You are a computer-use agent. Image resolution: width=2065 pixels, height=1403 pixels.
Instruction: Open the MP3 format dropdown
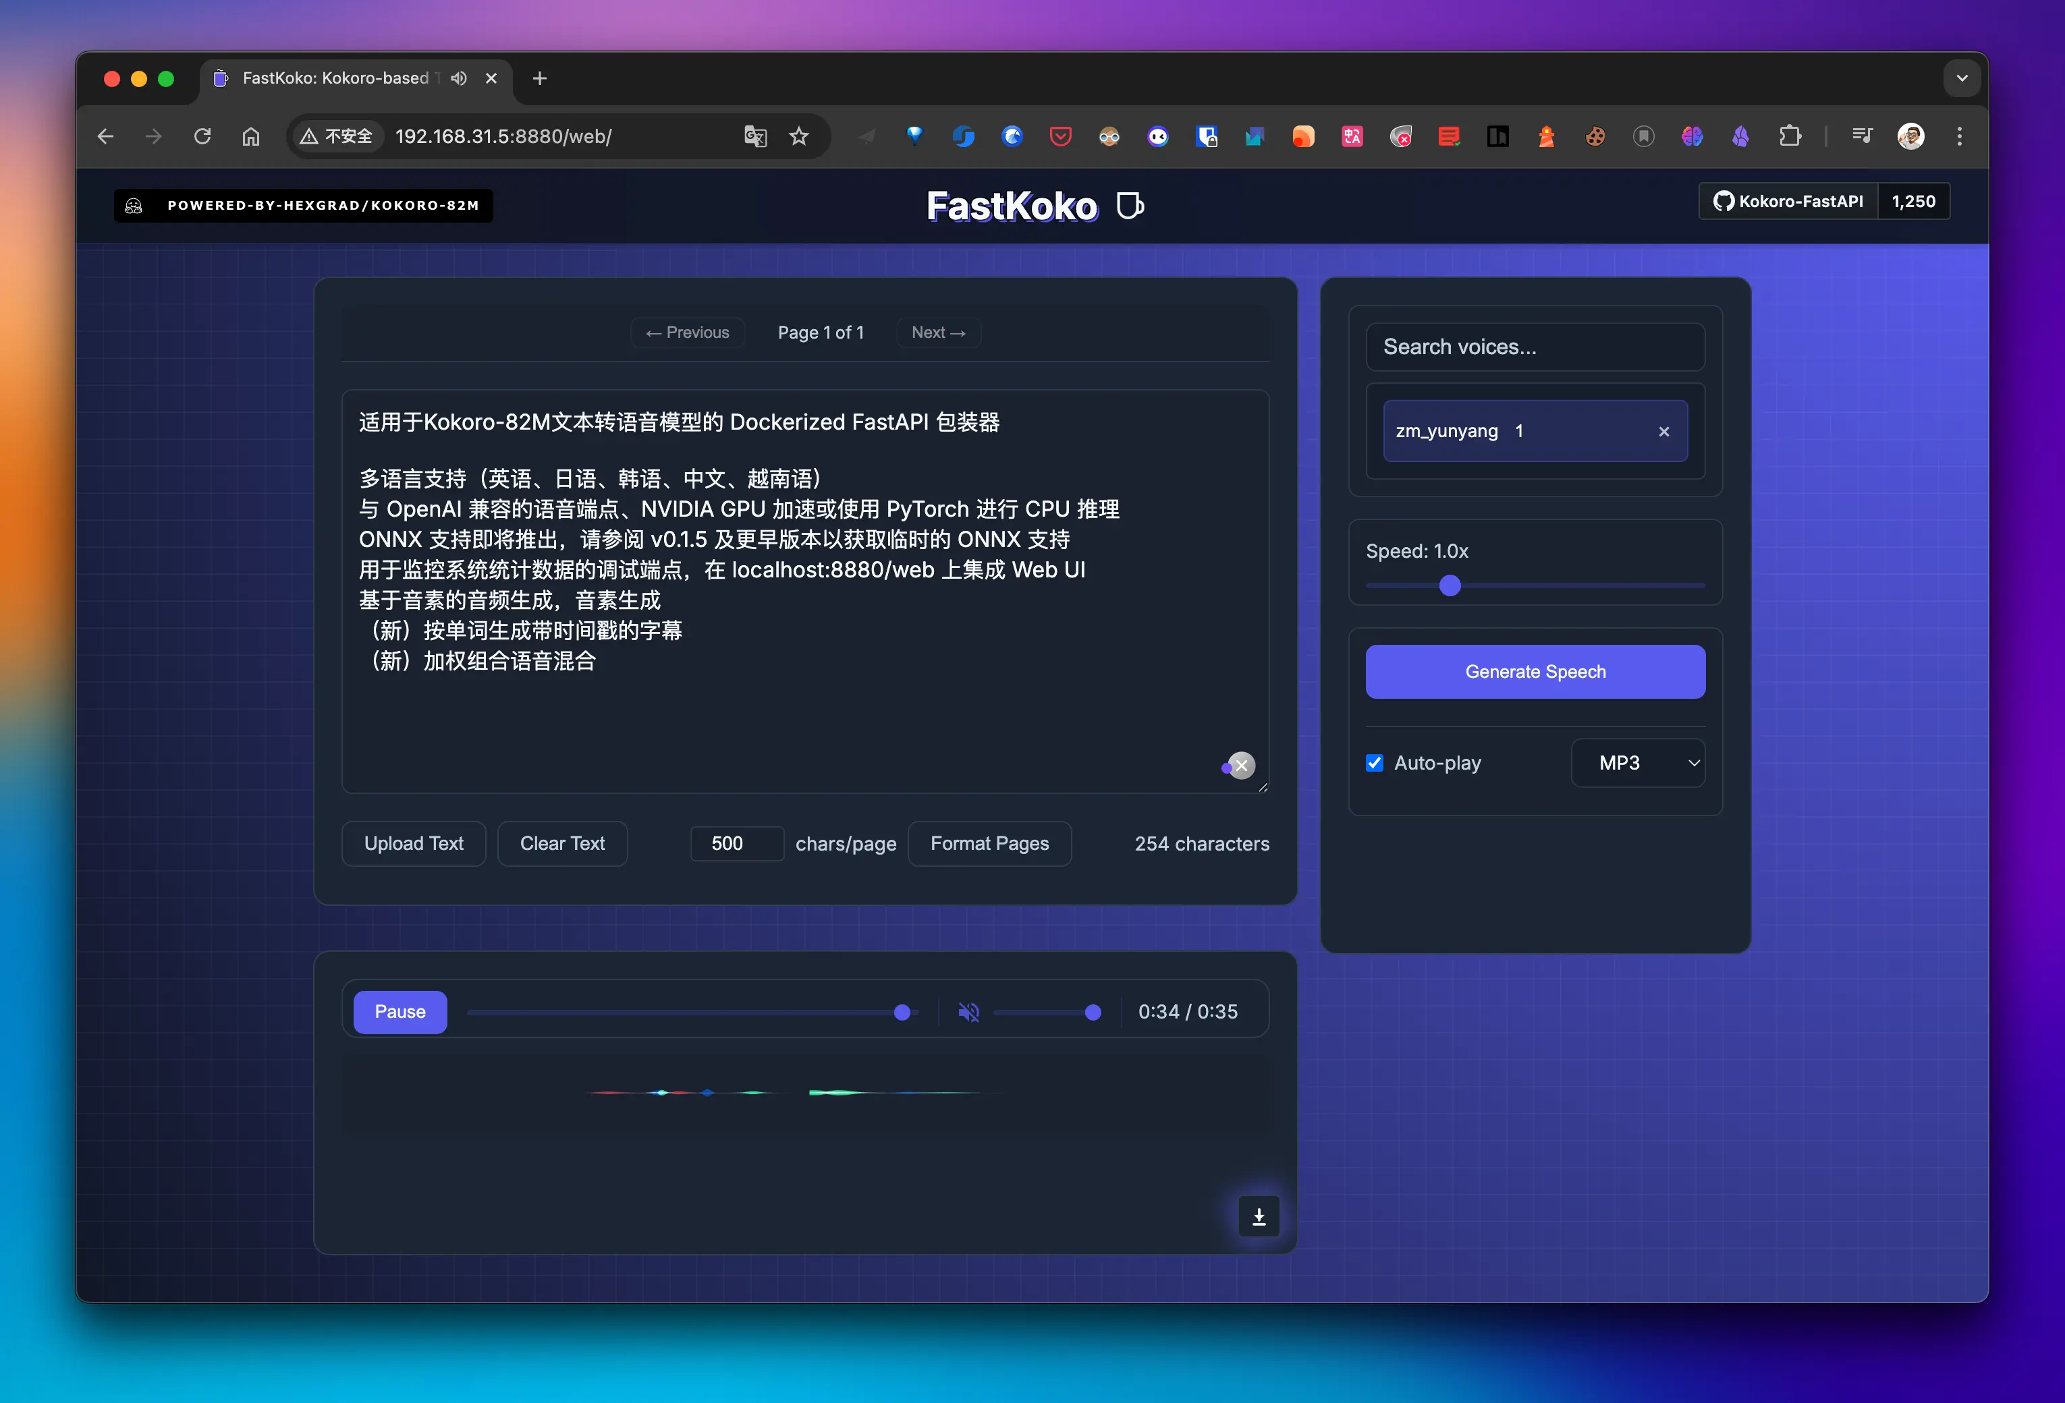(x=1638, y=763)
